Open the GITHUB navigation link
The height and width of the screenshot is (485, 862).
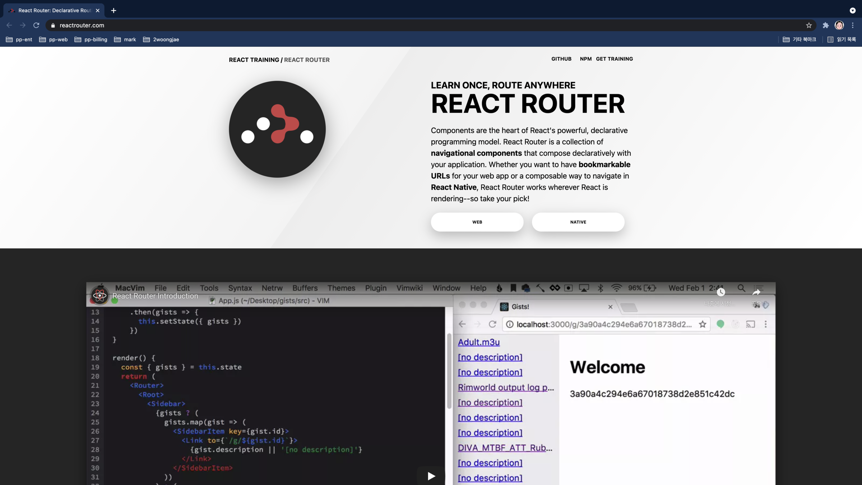(x=561, y=59)
